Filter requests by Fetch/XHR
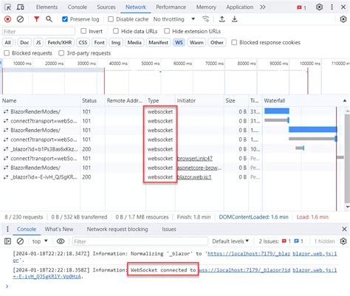 [x=60, y=42]
